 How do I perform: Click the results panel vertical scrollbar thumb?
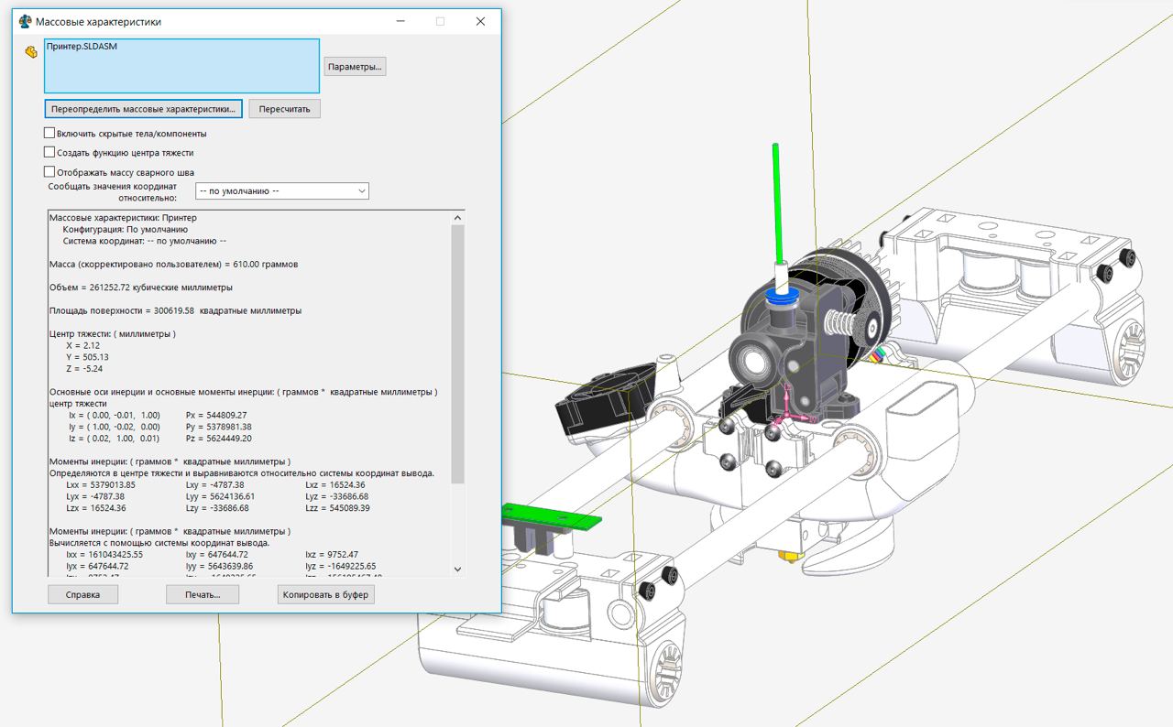(x=458, y=354)
